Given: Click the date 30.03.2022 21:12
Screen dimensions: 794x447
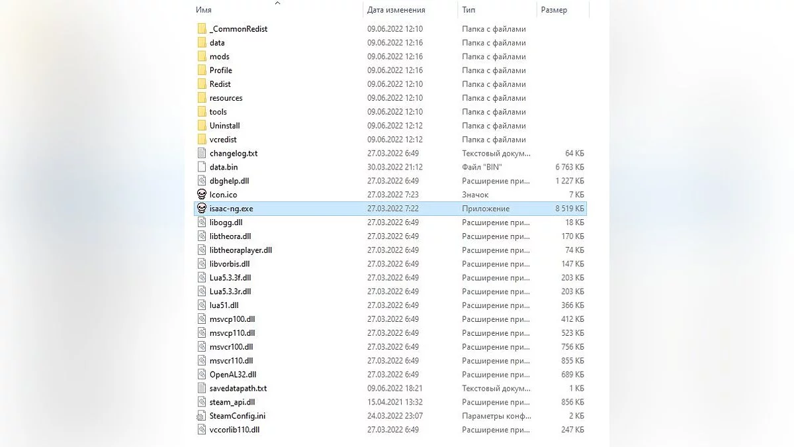Looking at the screenshot, I should (x=395, y=167).
